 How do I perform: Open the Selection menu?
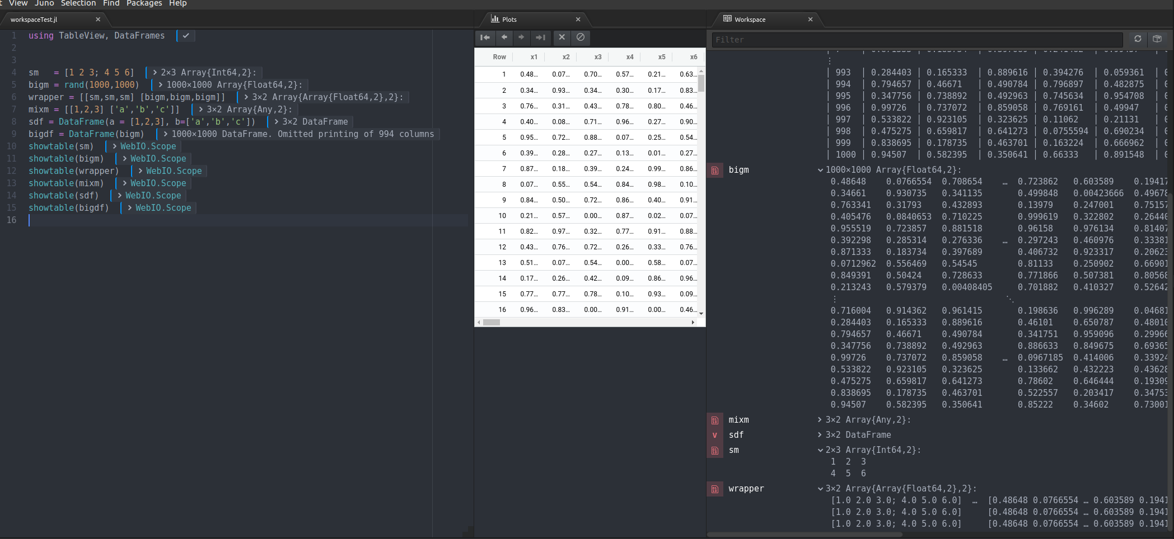click(x=78, y=3)
